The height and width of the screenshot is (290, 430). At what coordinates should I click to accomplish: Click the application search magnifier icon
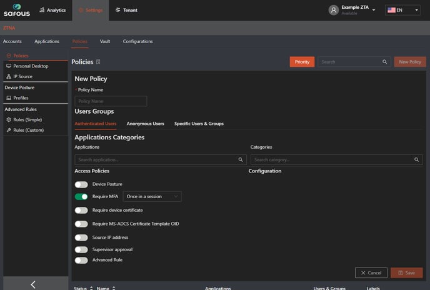pyautogui.click(x=241, y=160)
